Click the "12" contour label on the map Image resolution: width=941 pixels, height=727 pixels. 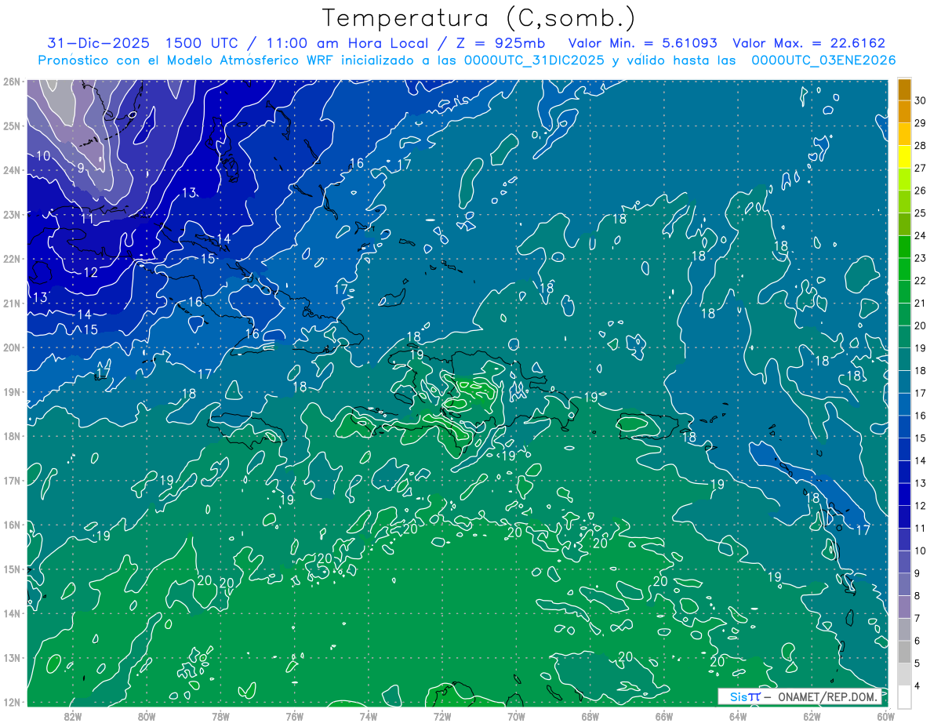(91, 273)
